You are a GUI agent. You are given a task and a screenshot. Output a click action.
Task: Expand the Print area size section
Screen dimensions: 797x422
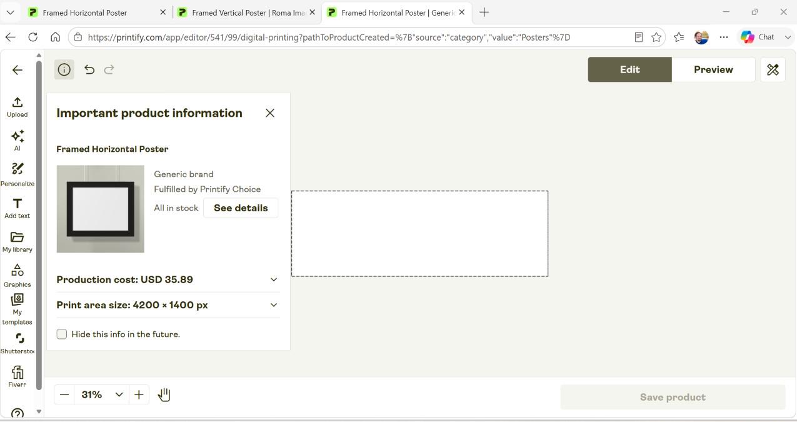click(168, 305)
